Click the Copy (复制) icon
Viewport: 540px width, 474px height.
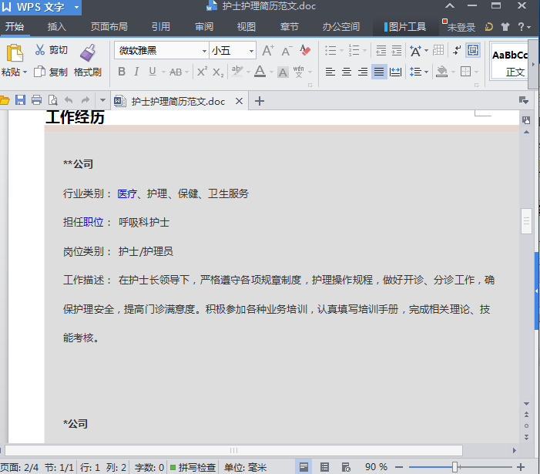point(39,72)
